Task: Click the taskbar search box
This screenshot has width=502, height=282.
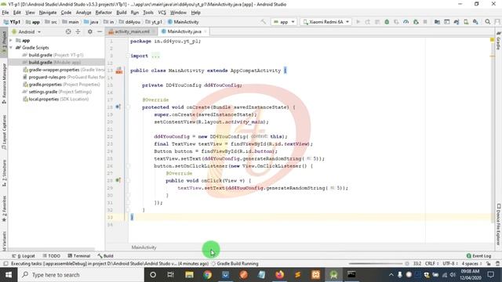Action: pos(81,275)
